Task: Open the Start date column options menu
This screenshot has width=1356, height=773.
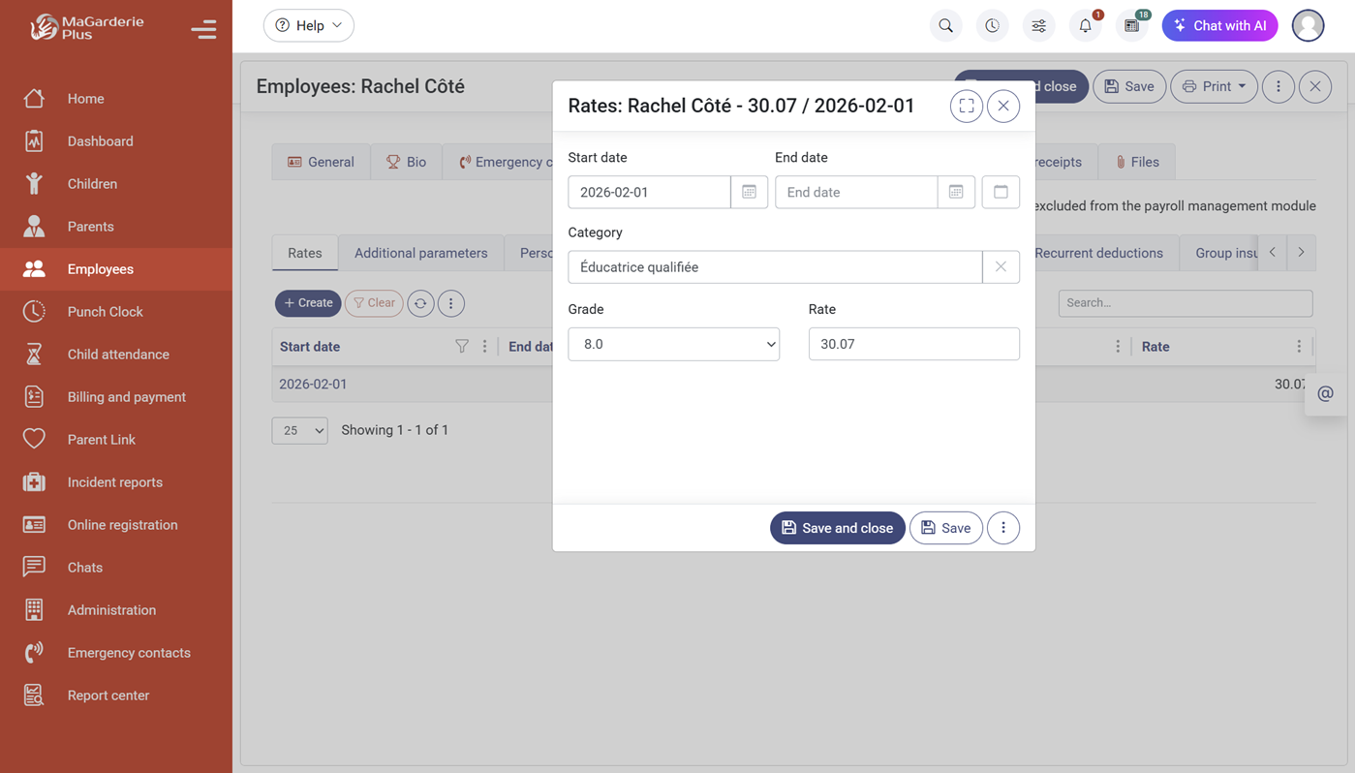Action: [485, 347]
